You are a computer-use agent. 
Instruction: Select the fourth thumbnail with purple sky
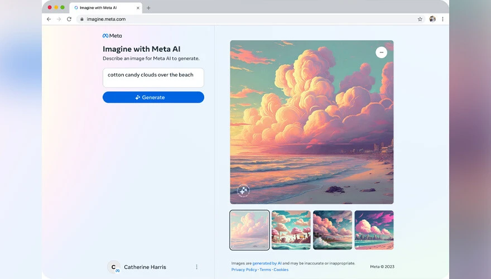click(x=374, y=230)
